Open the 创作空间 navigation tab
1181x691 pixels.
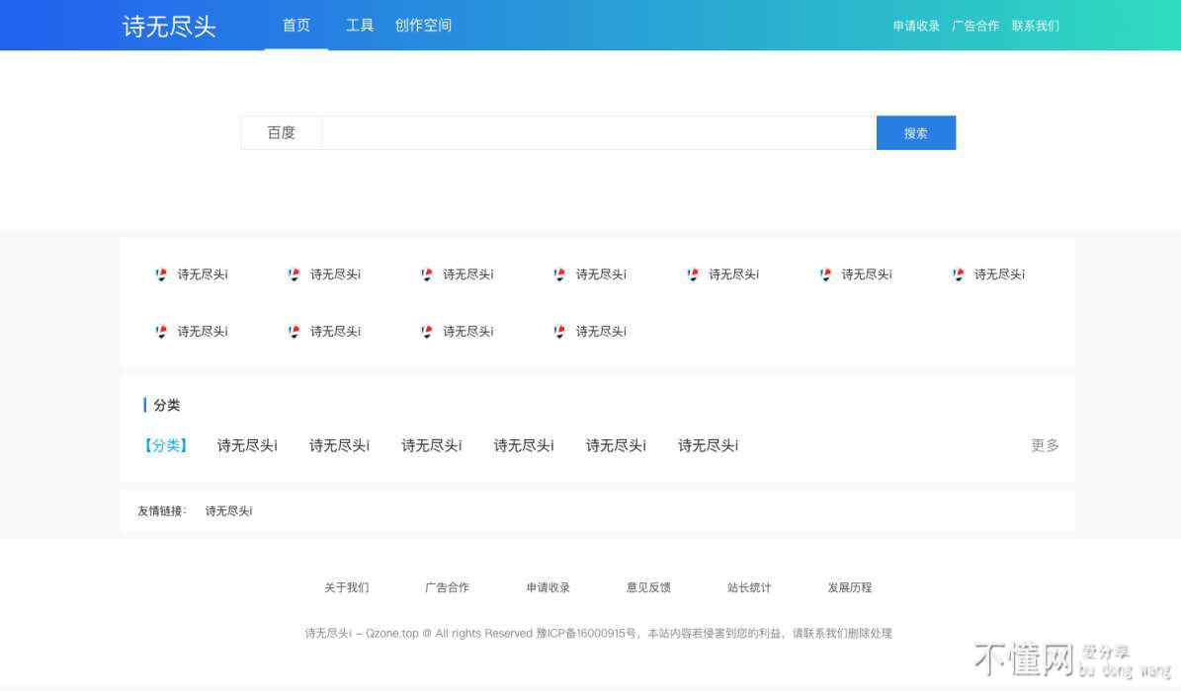coord(423,26)
